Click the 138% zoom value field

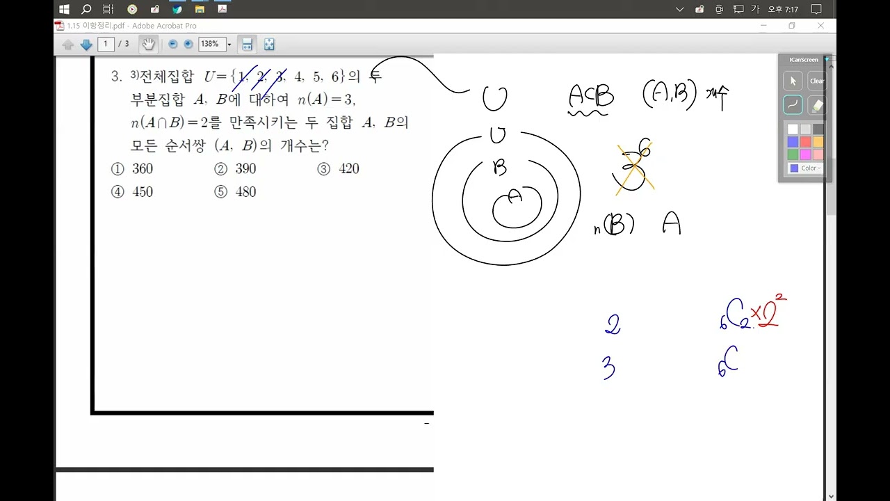coord(211,44)
